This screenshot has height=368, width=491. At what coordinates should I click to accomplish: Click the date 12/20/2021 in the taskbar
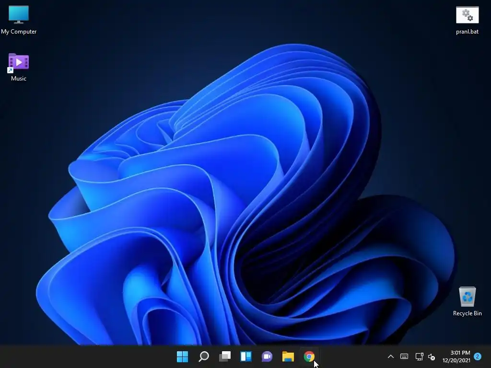coord(456,360)
